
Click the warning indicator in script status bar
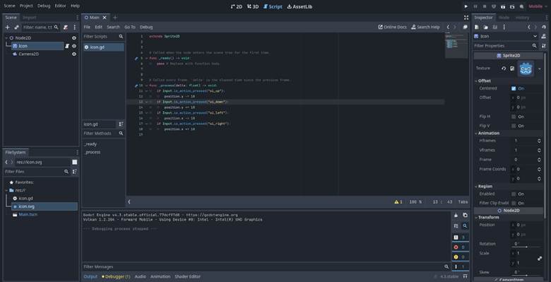(x=398, y=202)
